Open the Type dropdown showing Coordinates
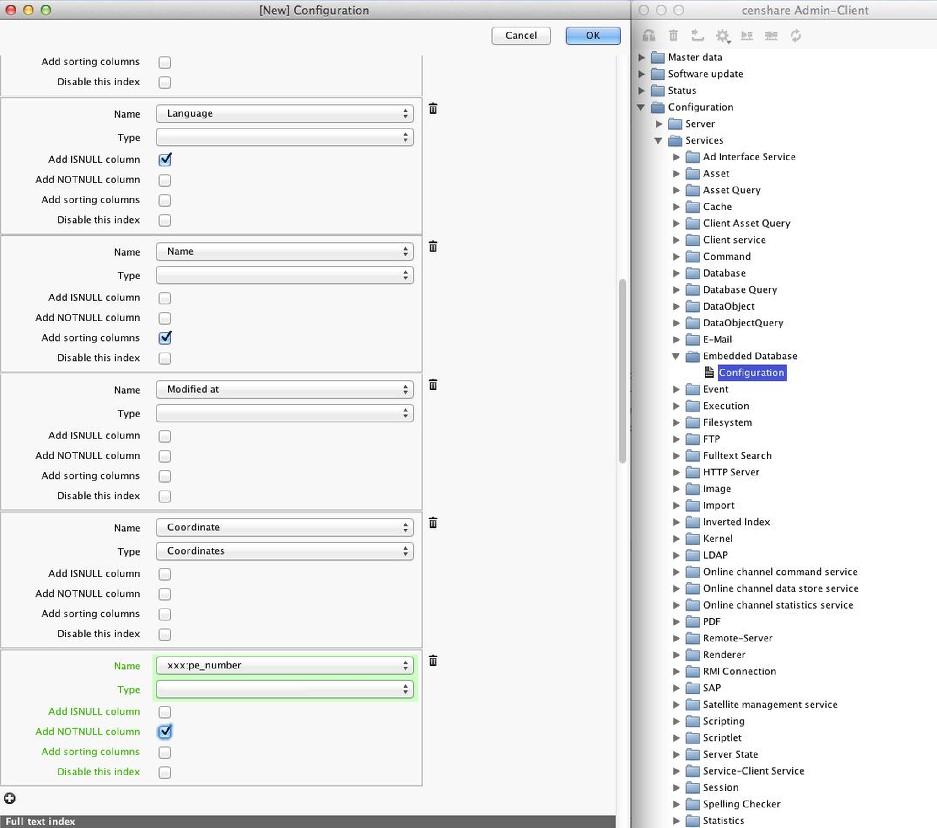This screenshot has width=937, height=828. [284, 551]
